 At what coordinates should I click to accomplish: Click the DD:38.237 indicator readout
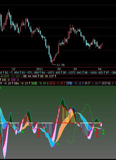click(47, 76)
